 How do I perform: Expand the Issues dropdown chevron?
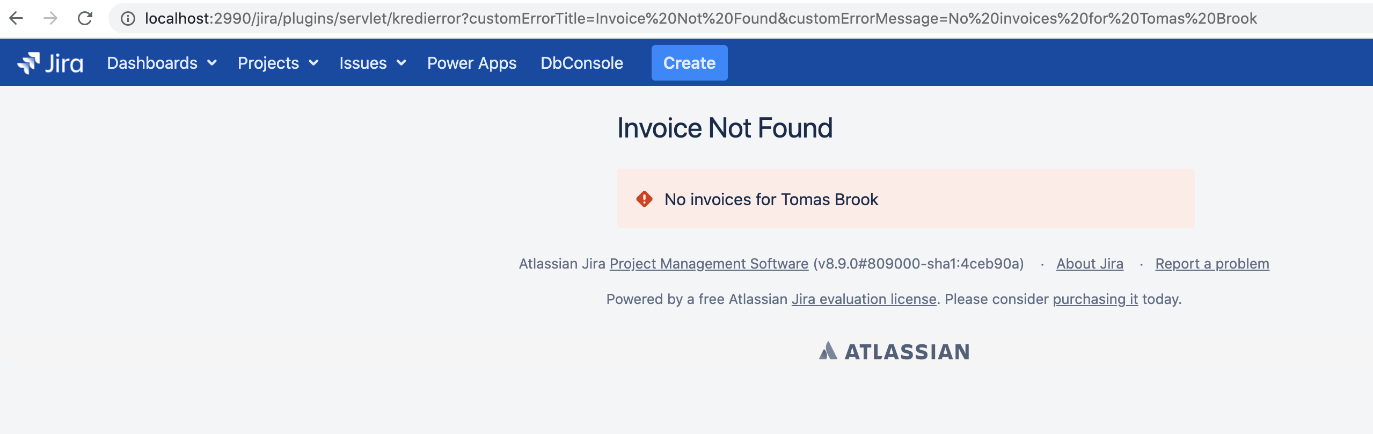[401, 63]
